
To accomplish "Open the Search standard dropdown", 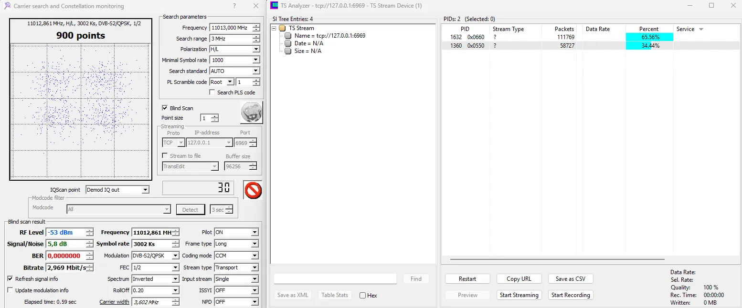I will (256, 71).
